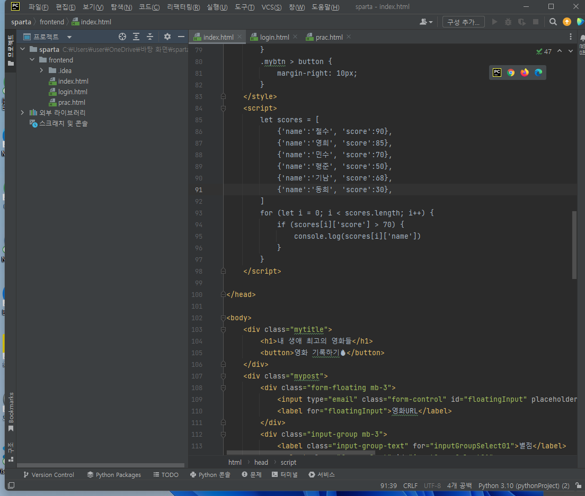The height and width of the screenshot is (496, 585).
Task: Click 구성 추가... run configuration button
Action: (463, 22)
